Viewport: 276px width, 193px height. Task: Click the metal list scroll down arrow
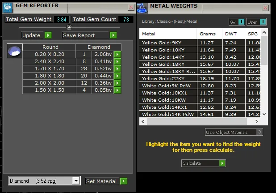[x=264, y=114]
